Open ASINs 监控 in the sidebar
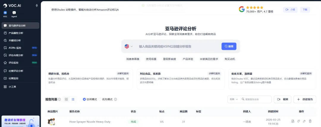This screenshot has width=321, height=127. (x=20, y=48)
